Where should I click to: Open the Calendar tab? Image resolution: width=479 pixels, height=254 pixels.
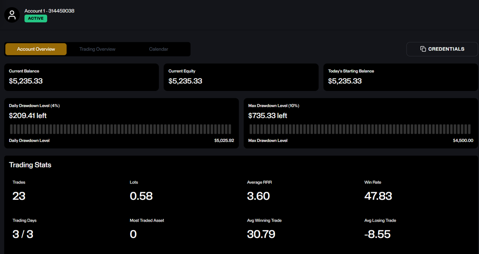click(158, 49)
